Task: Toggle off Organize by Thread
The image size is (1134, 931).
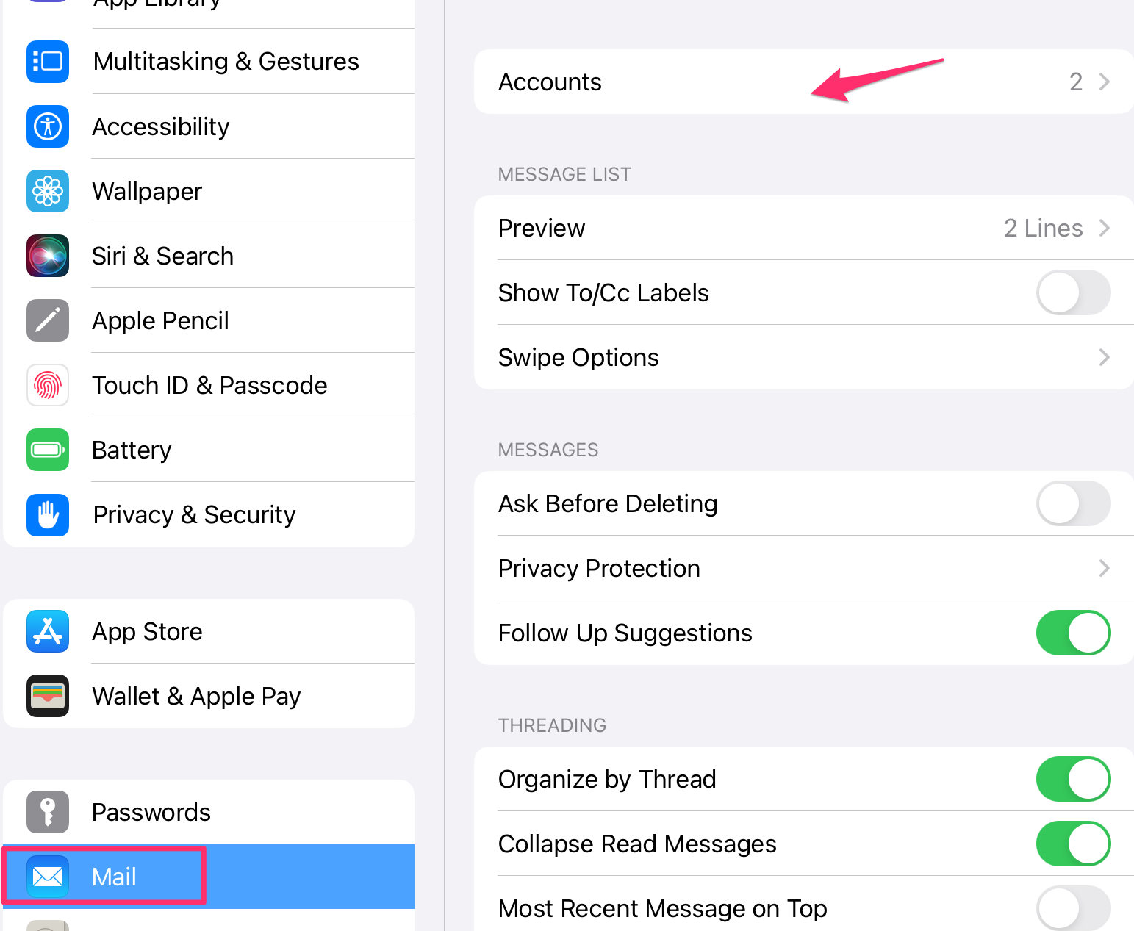Action: tap(1072, 779)
